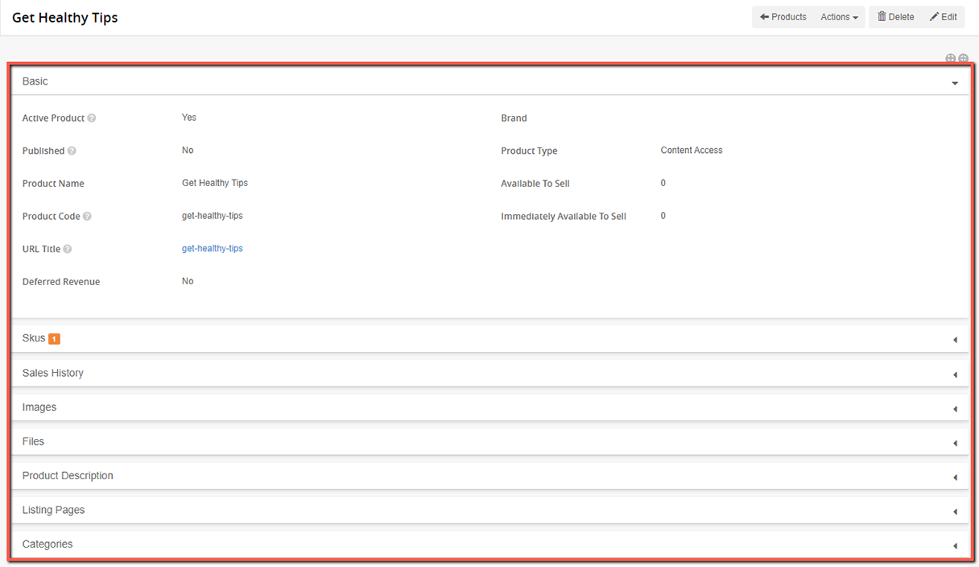Screen dimensions: 979x567
Task: Expand the Listing Pages section
Action: [x=955, y=511]
